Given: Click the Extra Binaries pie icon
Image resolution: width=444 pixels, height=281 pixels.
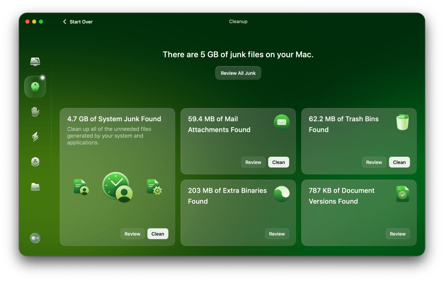Looking at the screenshot, I should (282, 194).
